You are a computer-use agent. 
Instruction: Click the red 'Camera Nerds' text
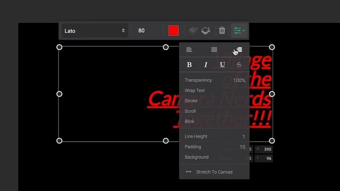pyautogui.click(x=209, y=99)
